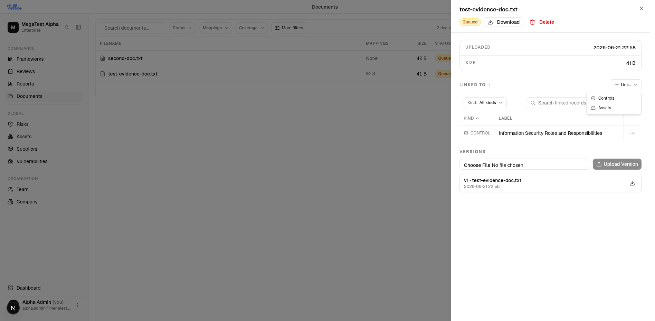The image size is (655, 321).
Task: Open row actions ellipsis for linked control
Action: 633,133
